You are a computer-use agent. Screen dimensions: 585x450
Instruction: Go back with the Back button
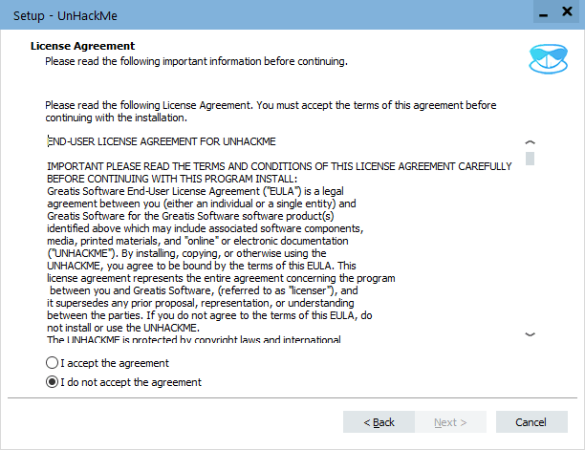(x=379, y=422)
